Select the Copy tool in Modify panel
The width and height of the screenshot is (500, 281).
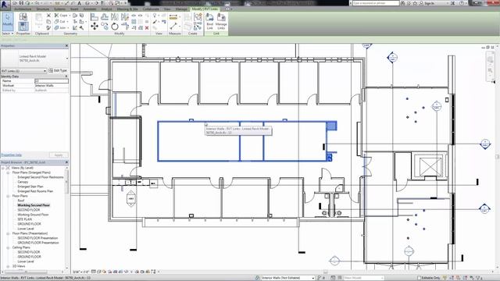click(105, 26)
